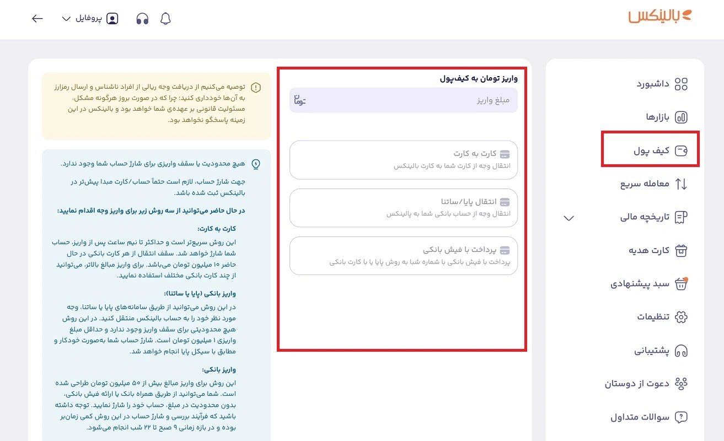Click the مبلغ واریز amount input field
Viewport: 724px width, 441px height.
[404, 100]
